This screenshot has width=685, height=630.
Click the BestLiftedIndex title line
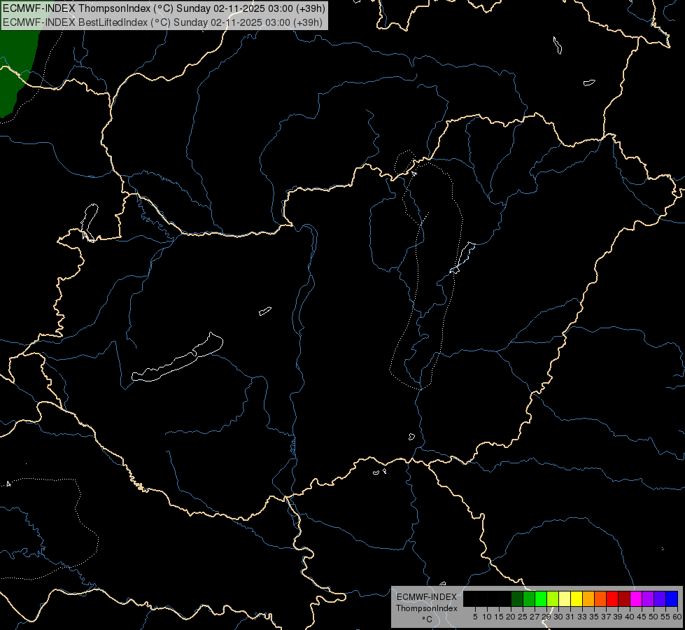162,22
